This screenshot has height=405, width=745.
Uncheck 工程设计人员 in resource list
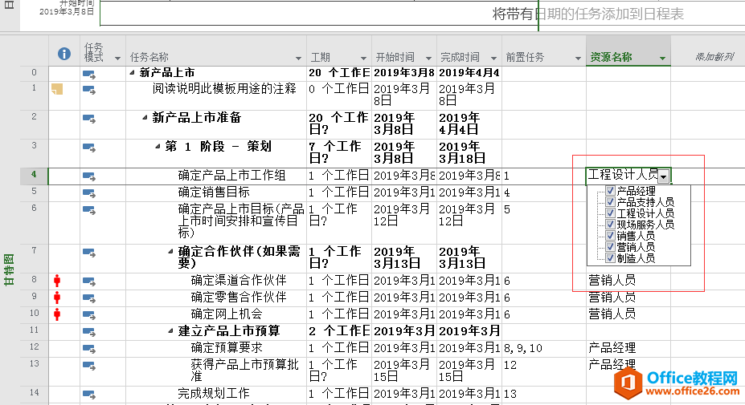tap(611, 213)
